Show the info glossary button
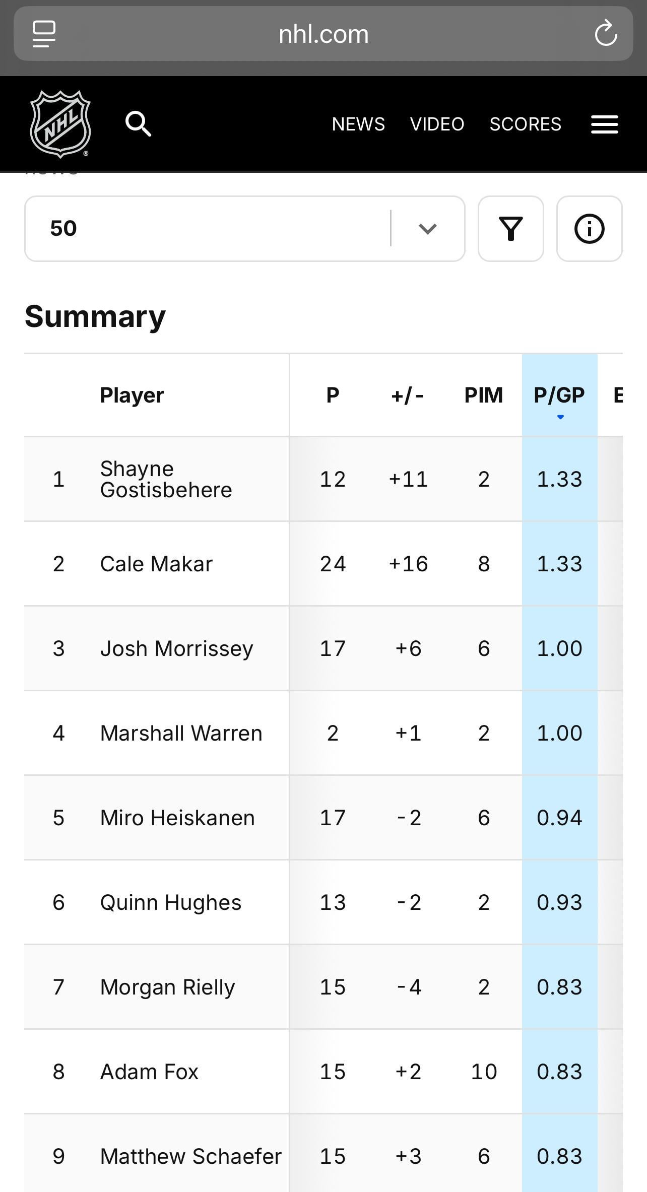 (589, 229)
